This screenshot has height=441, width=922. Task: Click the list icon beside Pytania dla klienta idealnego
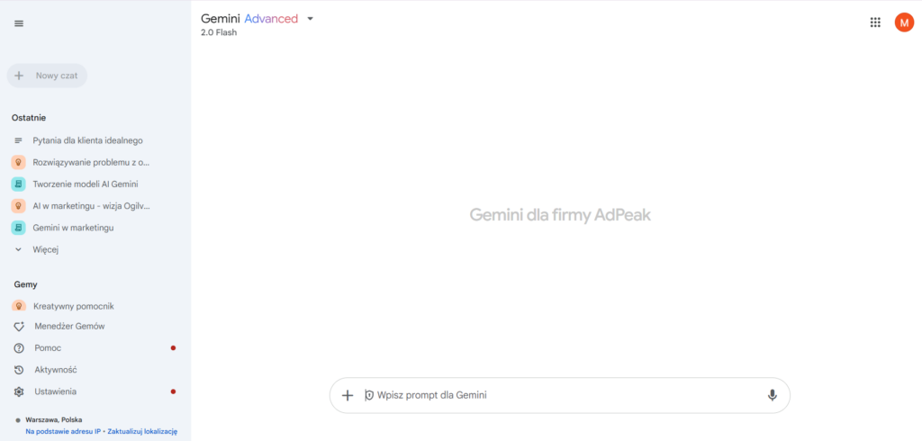(19, 140)
